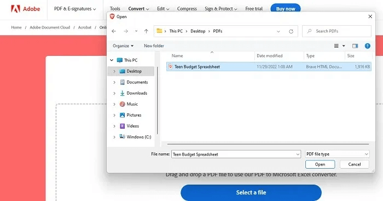Viewport: 383px width, 201px height.
Task: Select This PC in the navigation pane
Action: pyautogui.click(x=127, y=60)
